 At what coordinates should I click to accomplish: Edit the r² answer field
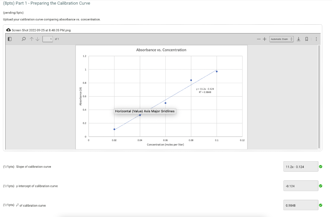(x=301, y=205)
